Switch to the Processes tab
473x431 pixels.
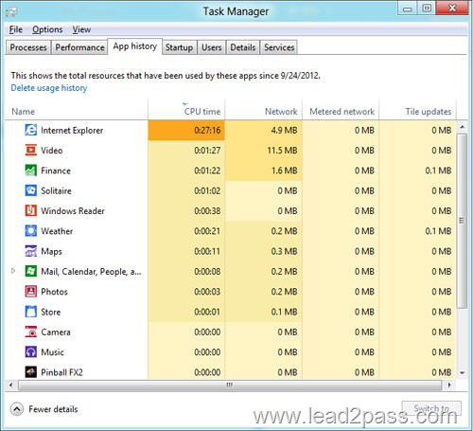click(x=28, y=47)
